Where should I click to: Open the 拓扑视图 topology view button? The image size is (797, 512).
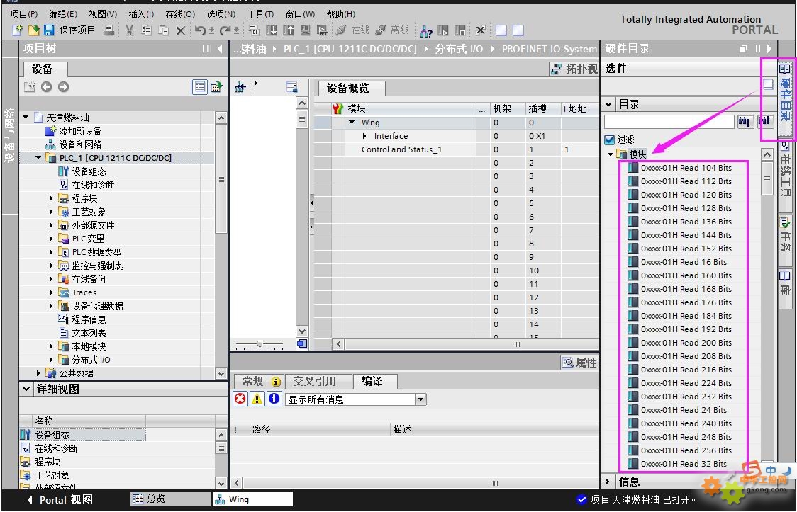coord(574,69)
